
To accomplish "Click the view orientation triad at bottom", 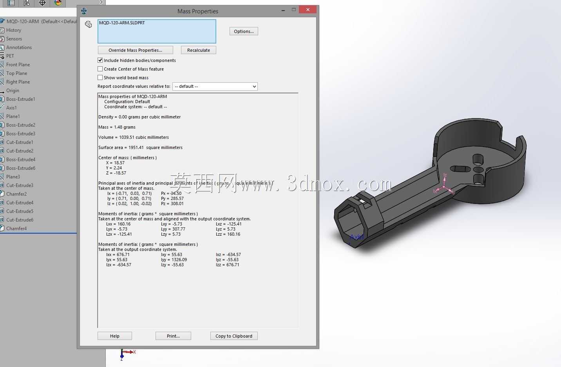I will [x=127, y=353].
